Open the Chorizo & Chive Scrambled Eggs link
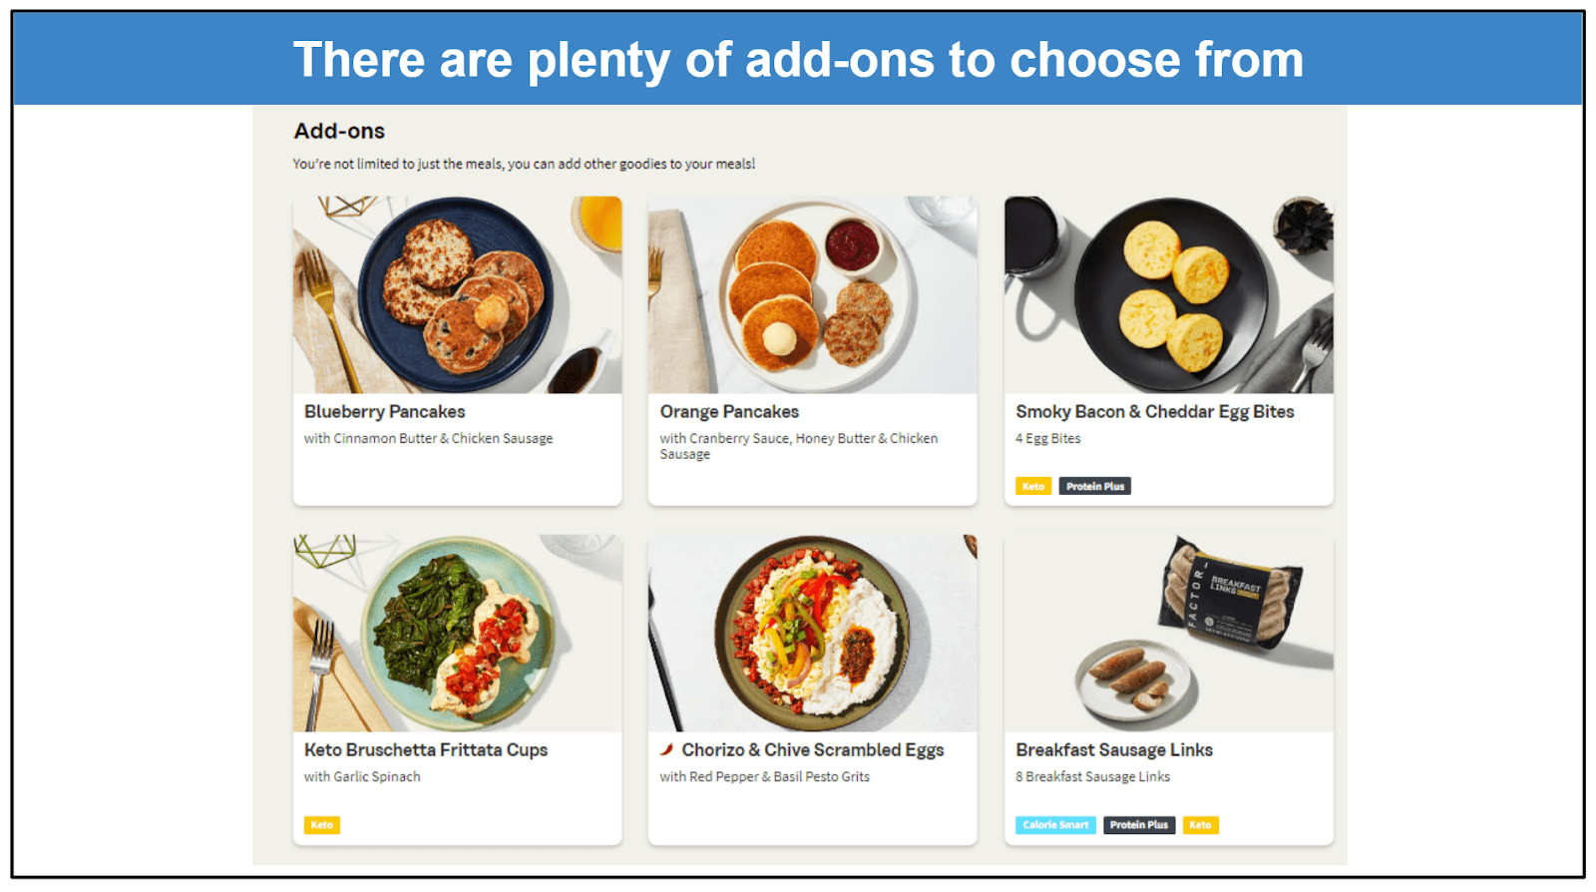Image resolution: width=1596 pixels, height=892 pixels. pyautogui.click(x=813, y=749)
